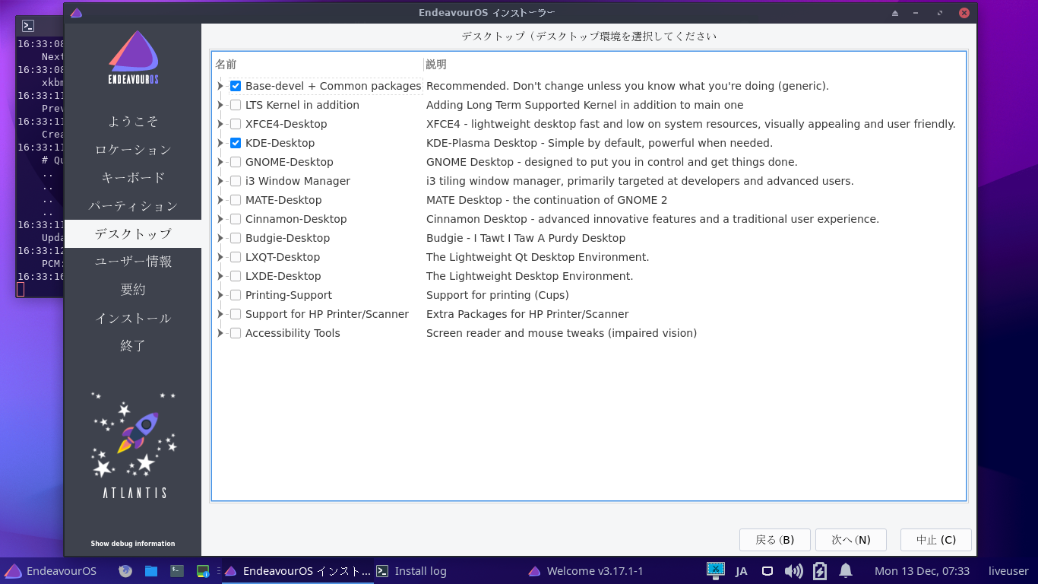Screen dimensions: 1038x584
Task: Go to the ようこそ step in sidebar
Action: (x=133, y=122)
